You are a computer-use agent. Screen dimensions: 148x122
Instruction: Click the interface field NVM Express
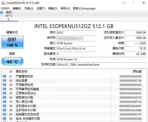pyautogui.click(x=76, y=43)
